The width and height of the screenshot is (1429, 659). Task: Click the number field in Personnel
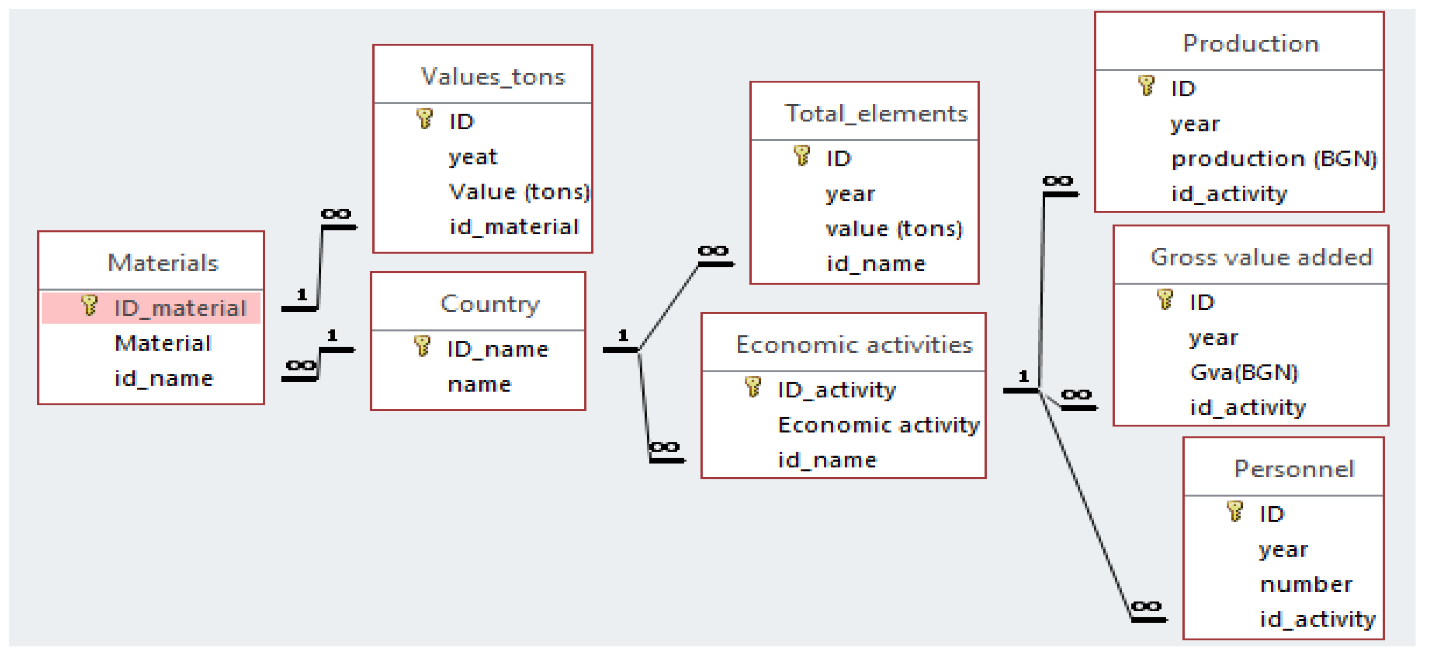coord(1306,584)
